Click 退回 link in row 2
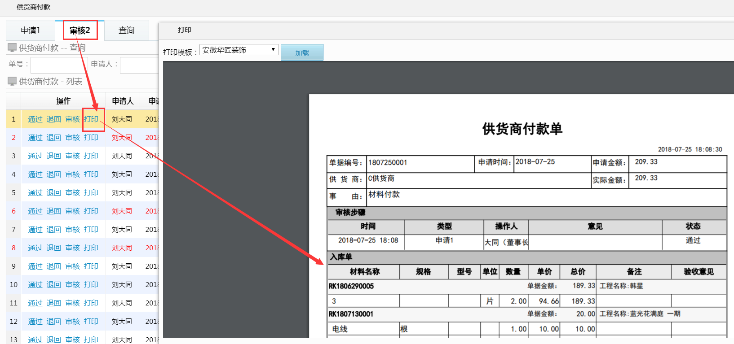Screen dimensions: 734x344 coord(53,138)
